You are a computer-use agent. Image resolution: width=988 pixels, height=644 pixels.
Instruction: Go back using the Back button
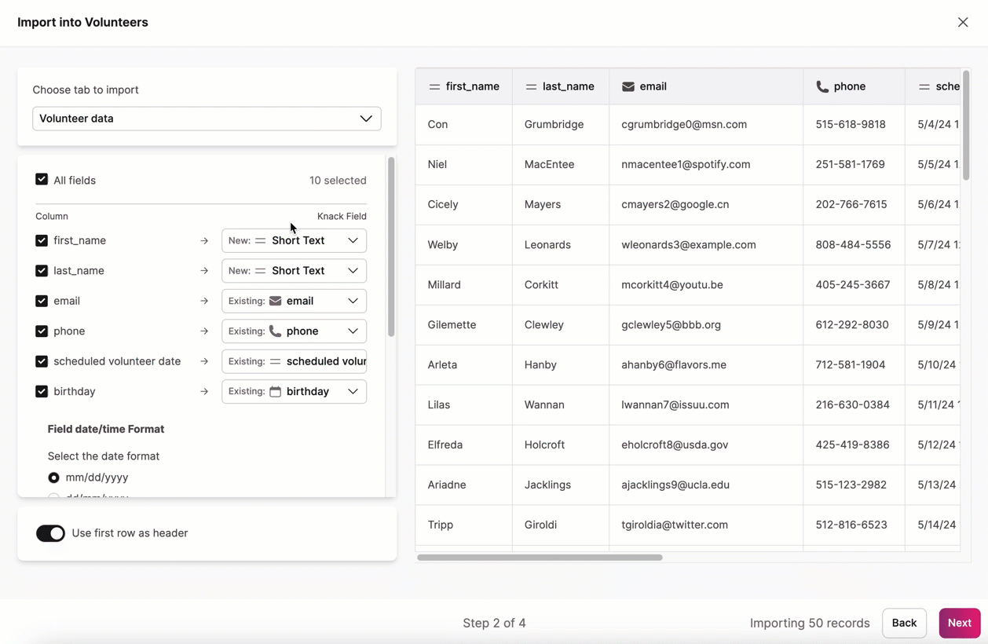tap(904, 623)
